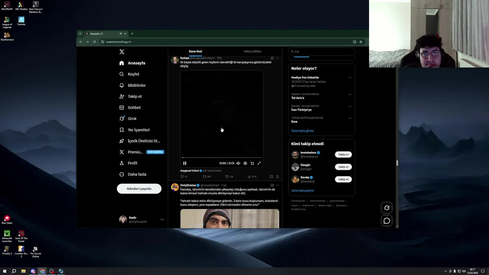
Task: Repost furkan's post
Action: 207,176
